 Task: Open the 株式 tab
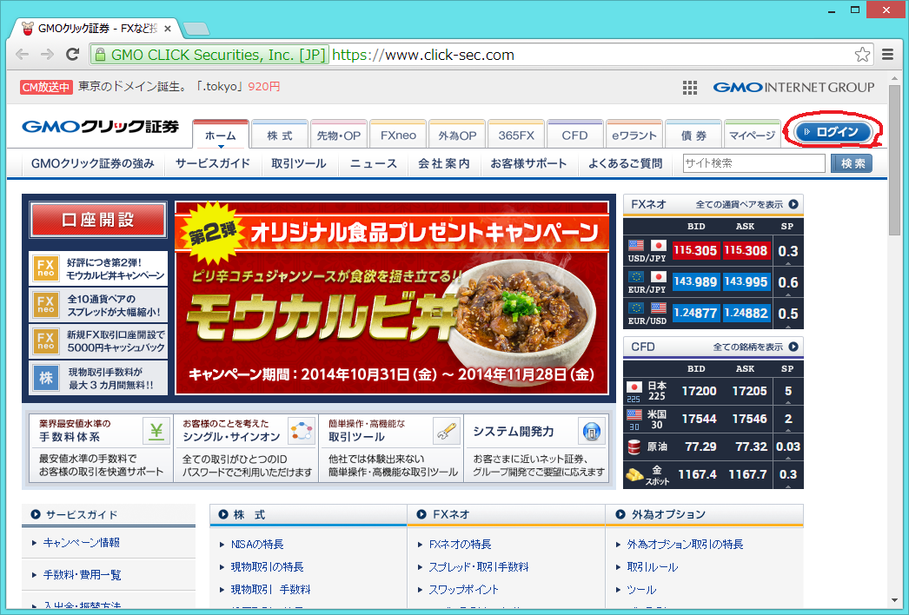click(x=280, y=136)
